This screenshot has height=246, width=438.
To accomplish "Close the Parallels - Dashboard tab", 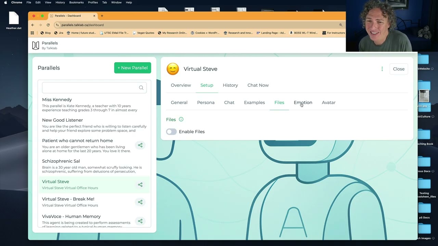I will (x=94, y=16).
